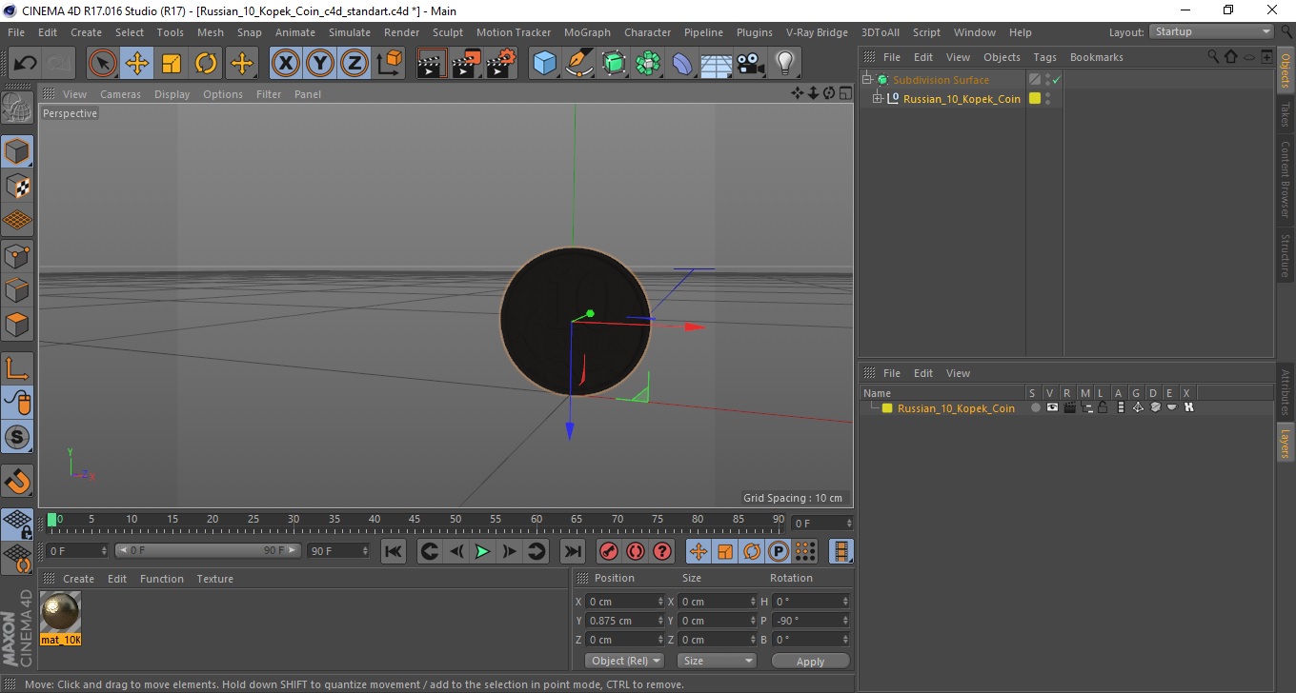Image resolution: width=1296 pixels, height=693 pixels.
Task: Open Edit Render Settings icon
Action: pos(501,64)
